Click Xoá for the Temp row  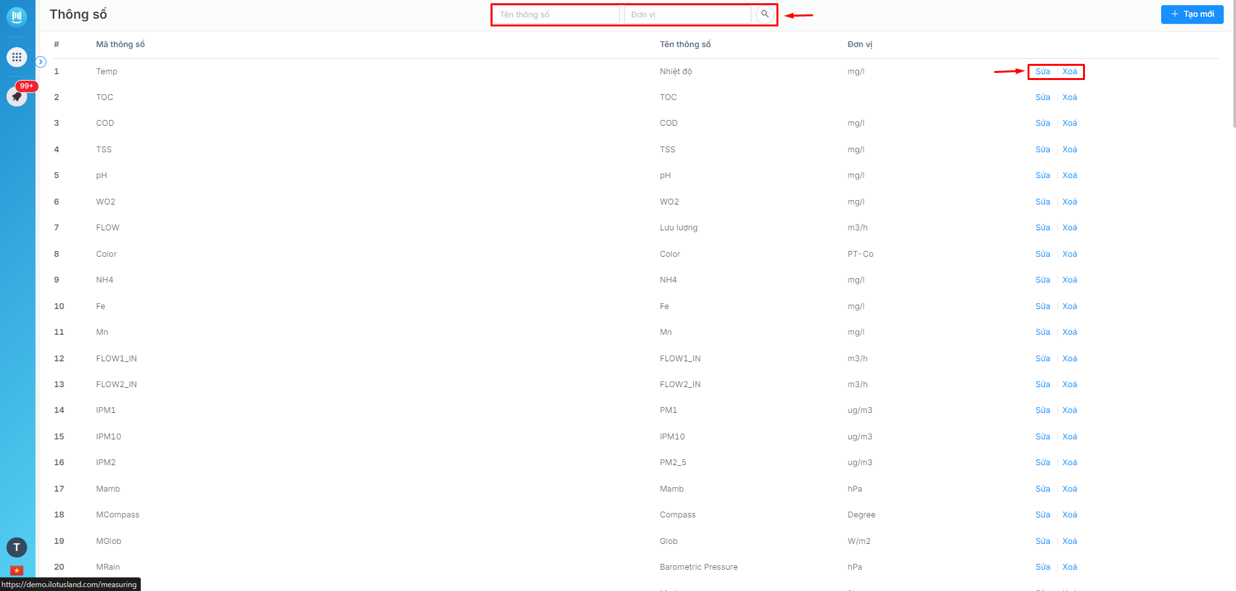(x=1069, y=72)
